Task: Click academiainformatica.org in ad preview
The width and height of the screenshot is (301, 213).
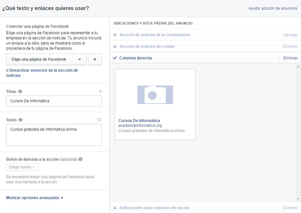Action: click(140, 125)
